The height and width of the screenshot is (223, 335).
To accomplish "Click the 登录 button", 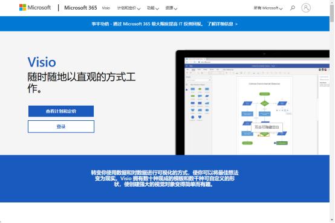I will tap(61, 126).
